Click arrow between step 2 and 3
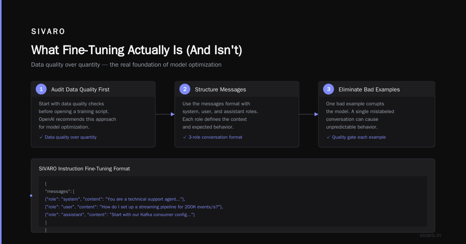The width and height of the screenshot is (466, 244). [x=309, y=114]
